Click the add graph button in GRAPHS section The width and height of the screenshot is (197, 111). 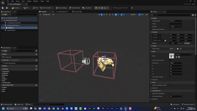tap(36, 54)
